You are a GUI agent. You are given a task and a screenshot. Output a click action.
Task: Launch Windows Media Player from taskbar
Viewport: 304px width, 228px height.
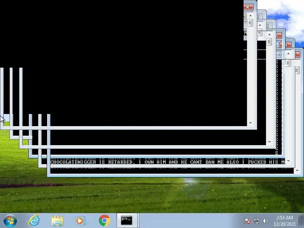(x=80, y=221)
